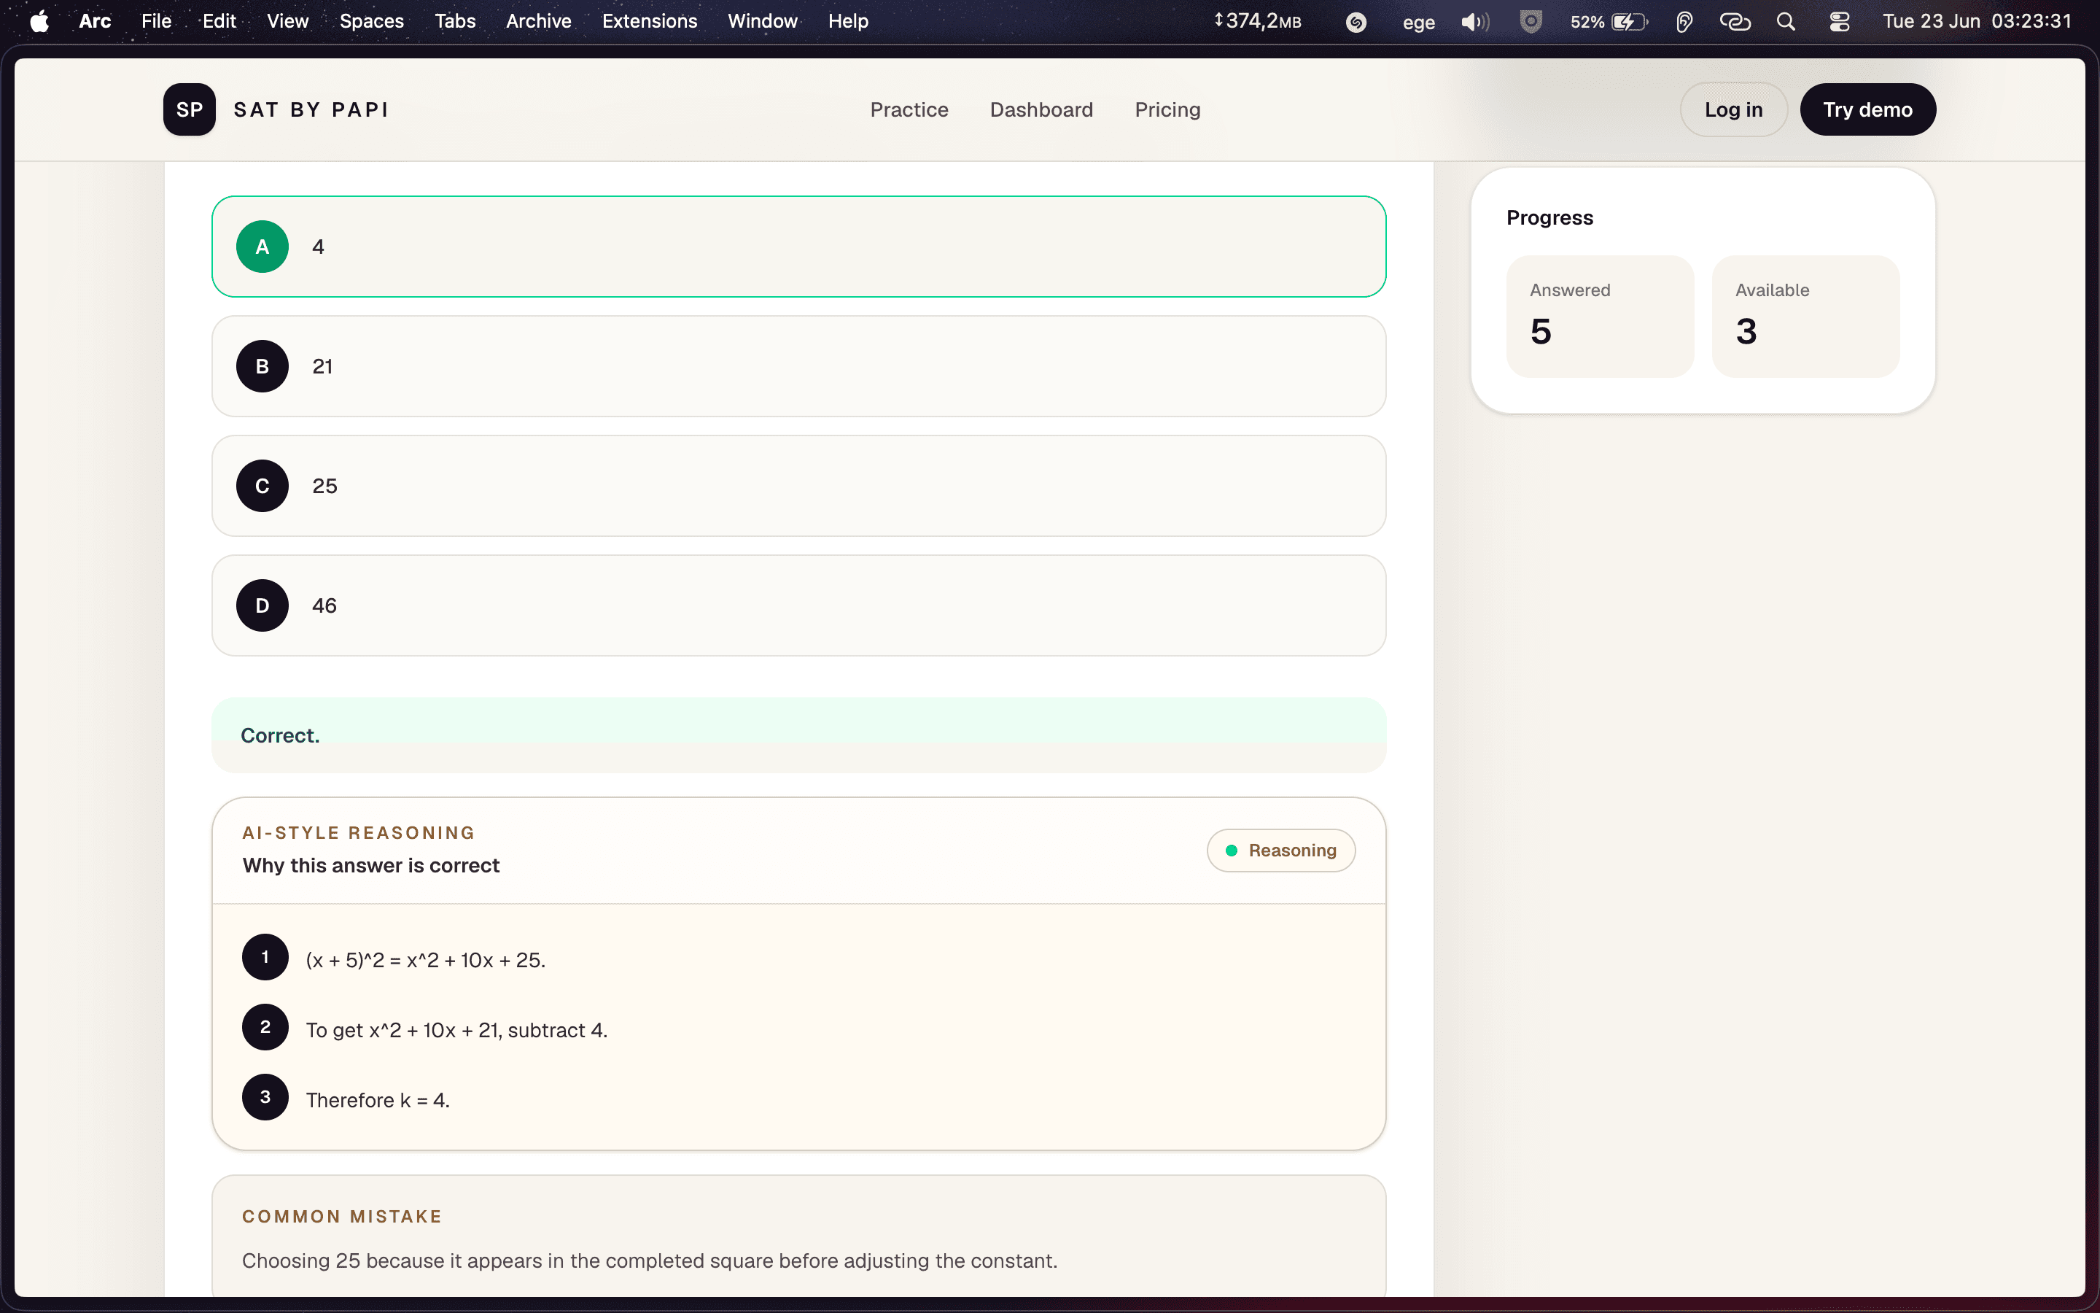The width and height of the screenshot is (2100, 1313).
Task: Click the shield icon in menu bar
Action: pos(1531,21)
